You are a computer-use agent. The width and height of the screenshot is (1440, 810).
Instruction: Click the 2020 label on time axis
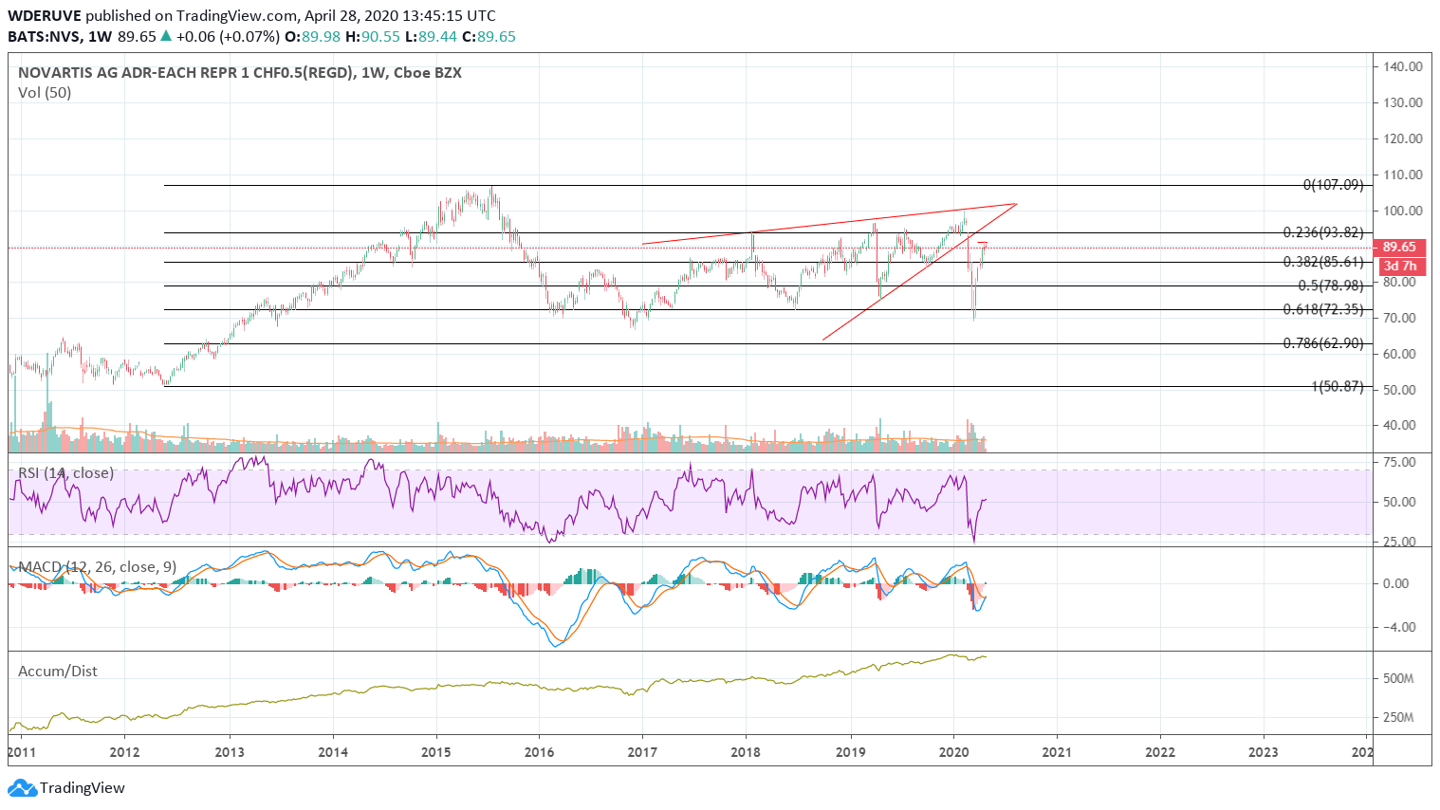coord(952,752)
